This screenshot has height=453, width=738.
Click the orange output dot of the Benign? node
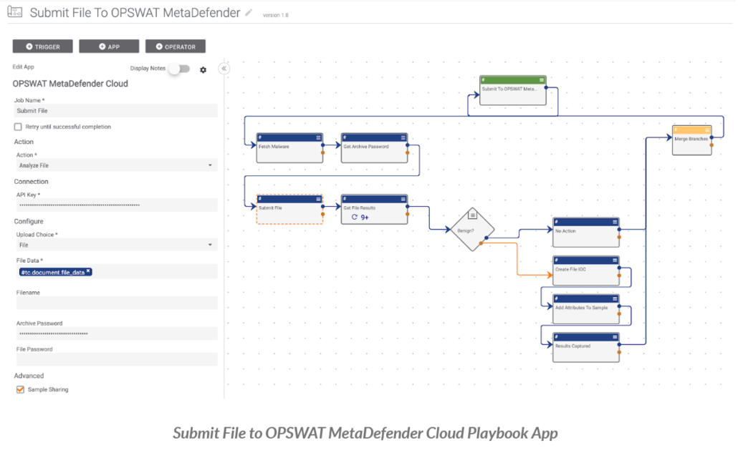[x=481, y=243]
